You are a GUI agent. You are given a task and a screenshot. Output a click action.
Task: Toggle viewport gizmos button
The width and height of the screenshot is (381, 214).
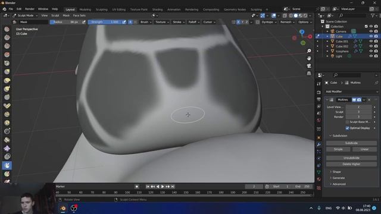click(x=263, y=15)
